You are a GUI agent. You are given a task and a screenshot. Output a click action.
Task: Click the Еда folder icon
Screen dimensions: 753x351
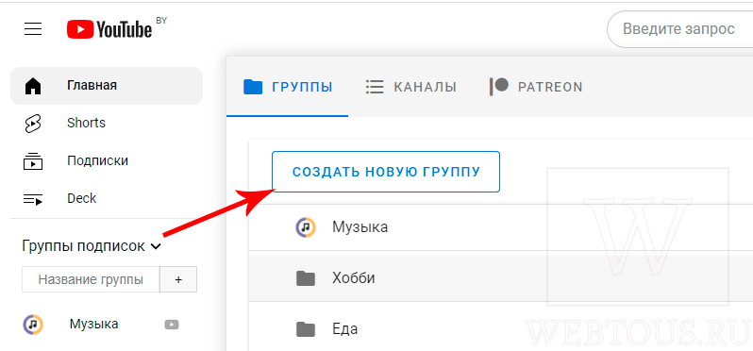pos(306,329)
